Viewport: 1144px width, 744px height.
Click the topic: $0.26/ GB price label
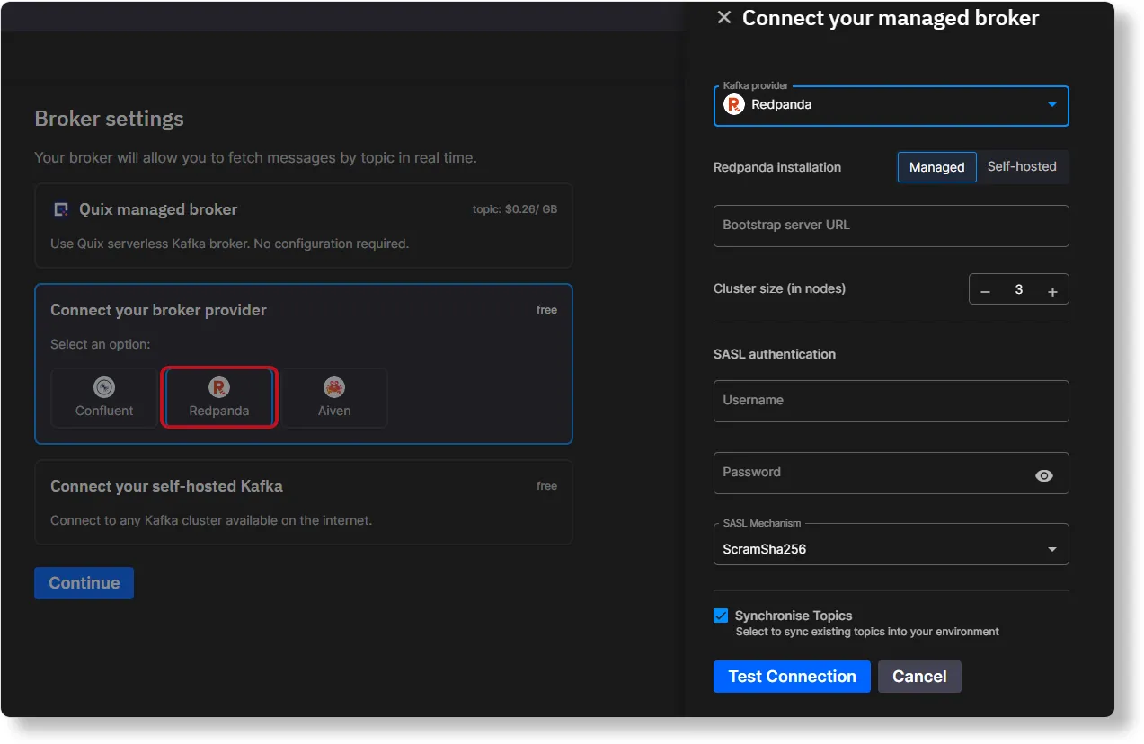point(515,209)
